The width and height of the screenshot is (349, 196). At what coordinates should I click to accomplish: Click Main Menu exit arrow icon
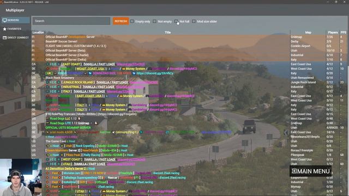click(x=294, y=171)
